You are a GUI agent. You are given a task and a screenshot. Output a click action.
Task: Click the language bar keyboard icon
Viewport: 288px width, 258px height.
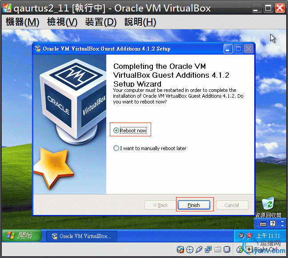[263, 224]
